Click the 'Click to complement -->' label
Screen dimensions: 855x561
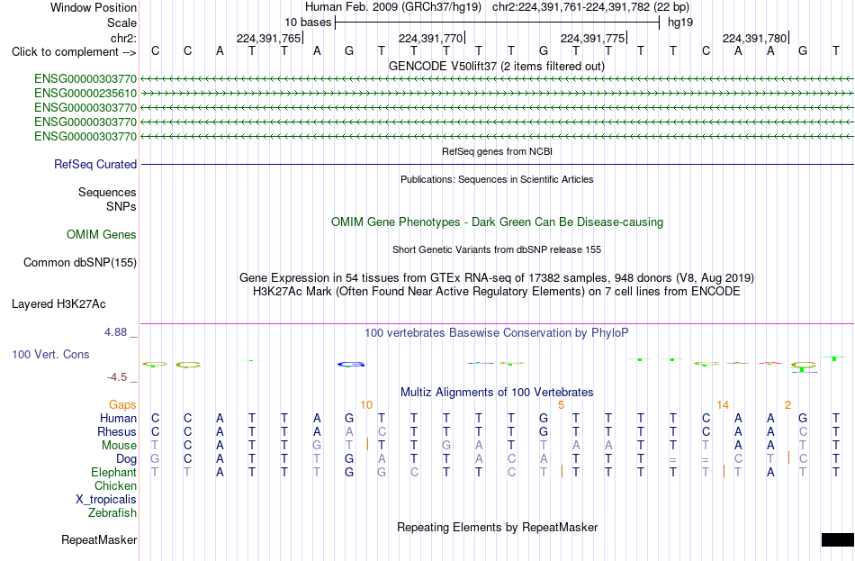tap(74, 52)
